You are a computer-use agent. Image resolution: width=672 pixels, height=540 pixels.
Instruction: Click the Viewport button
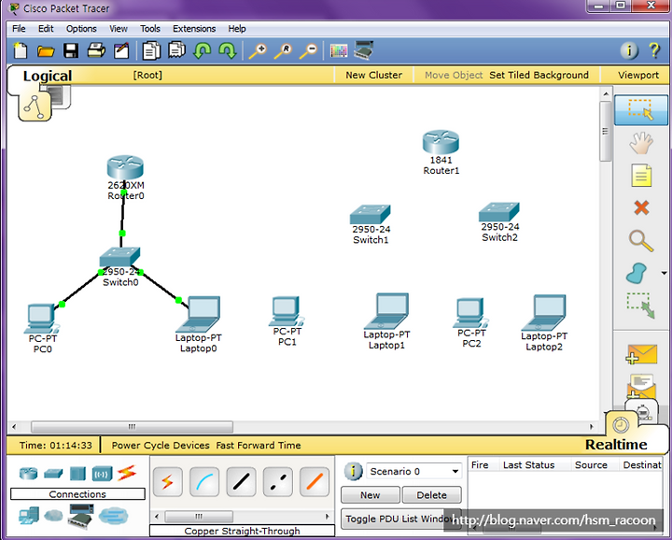(x=638, y=75)
